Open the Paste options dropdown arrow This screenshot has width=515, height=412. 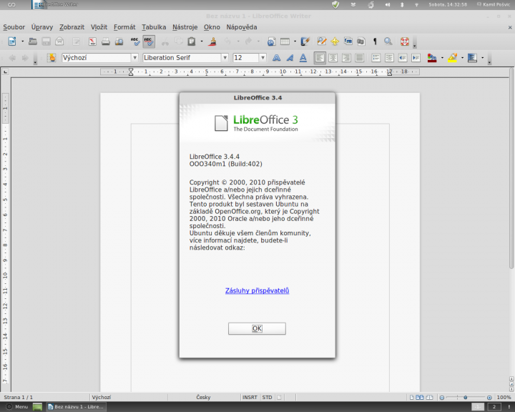tap(201, 41)
